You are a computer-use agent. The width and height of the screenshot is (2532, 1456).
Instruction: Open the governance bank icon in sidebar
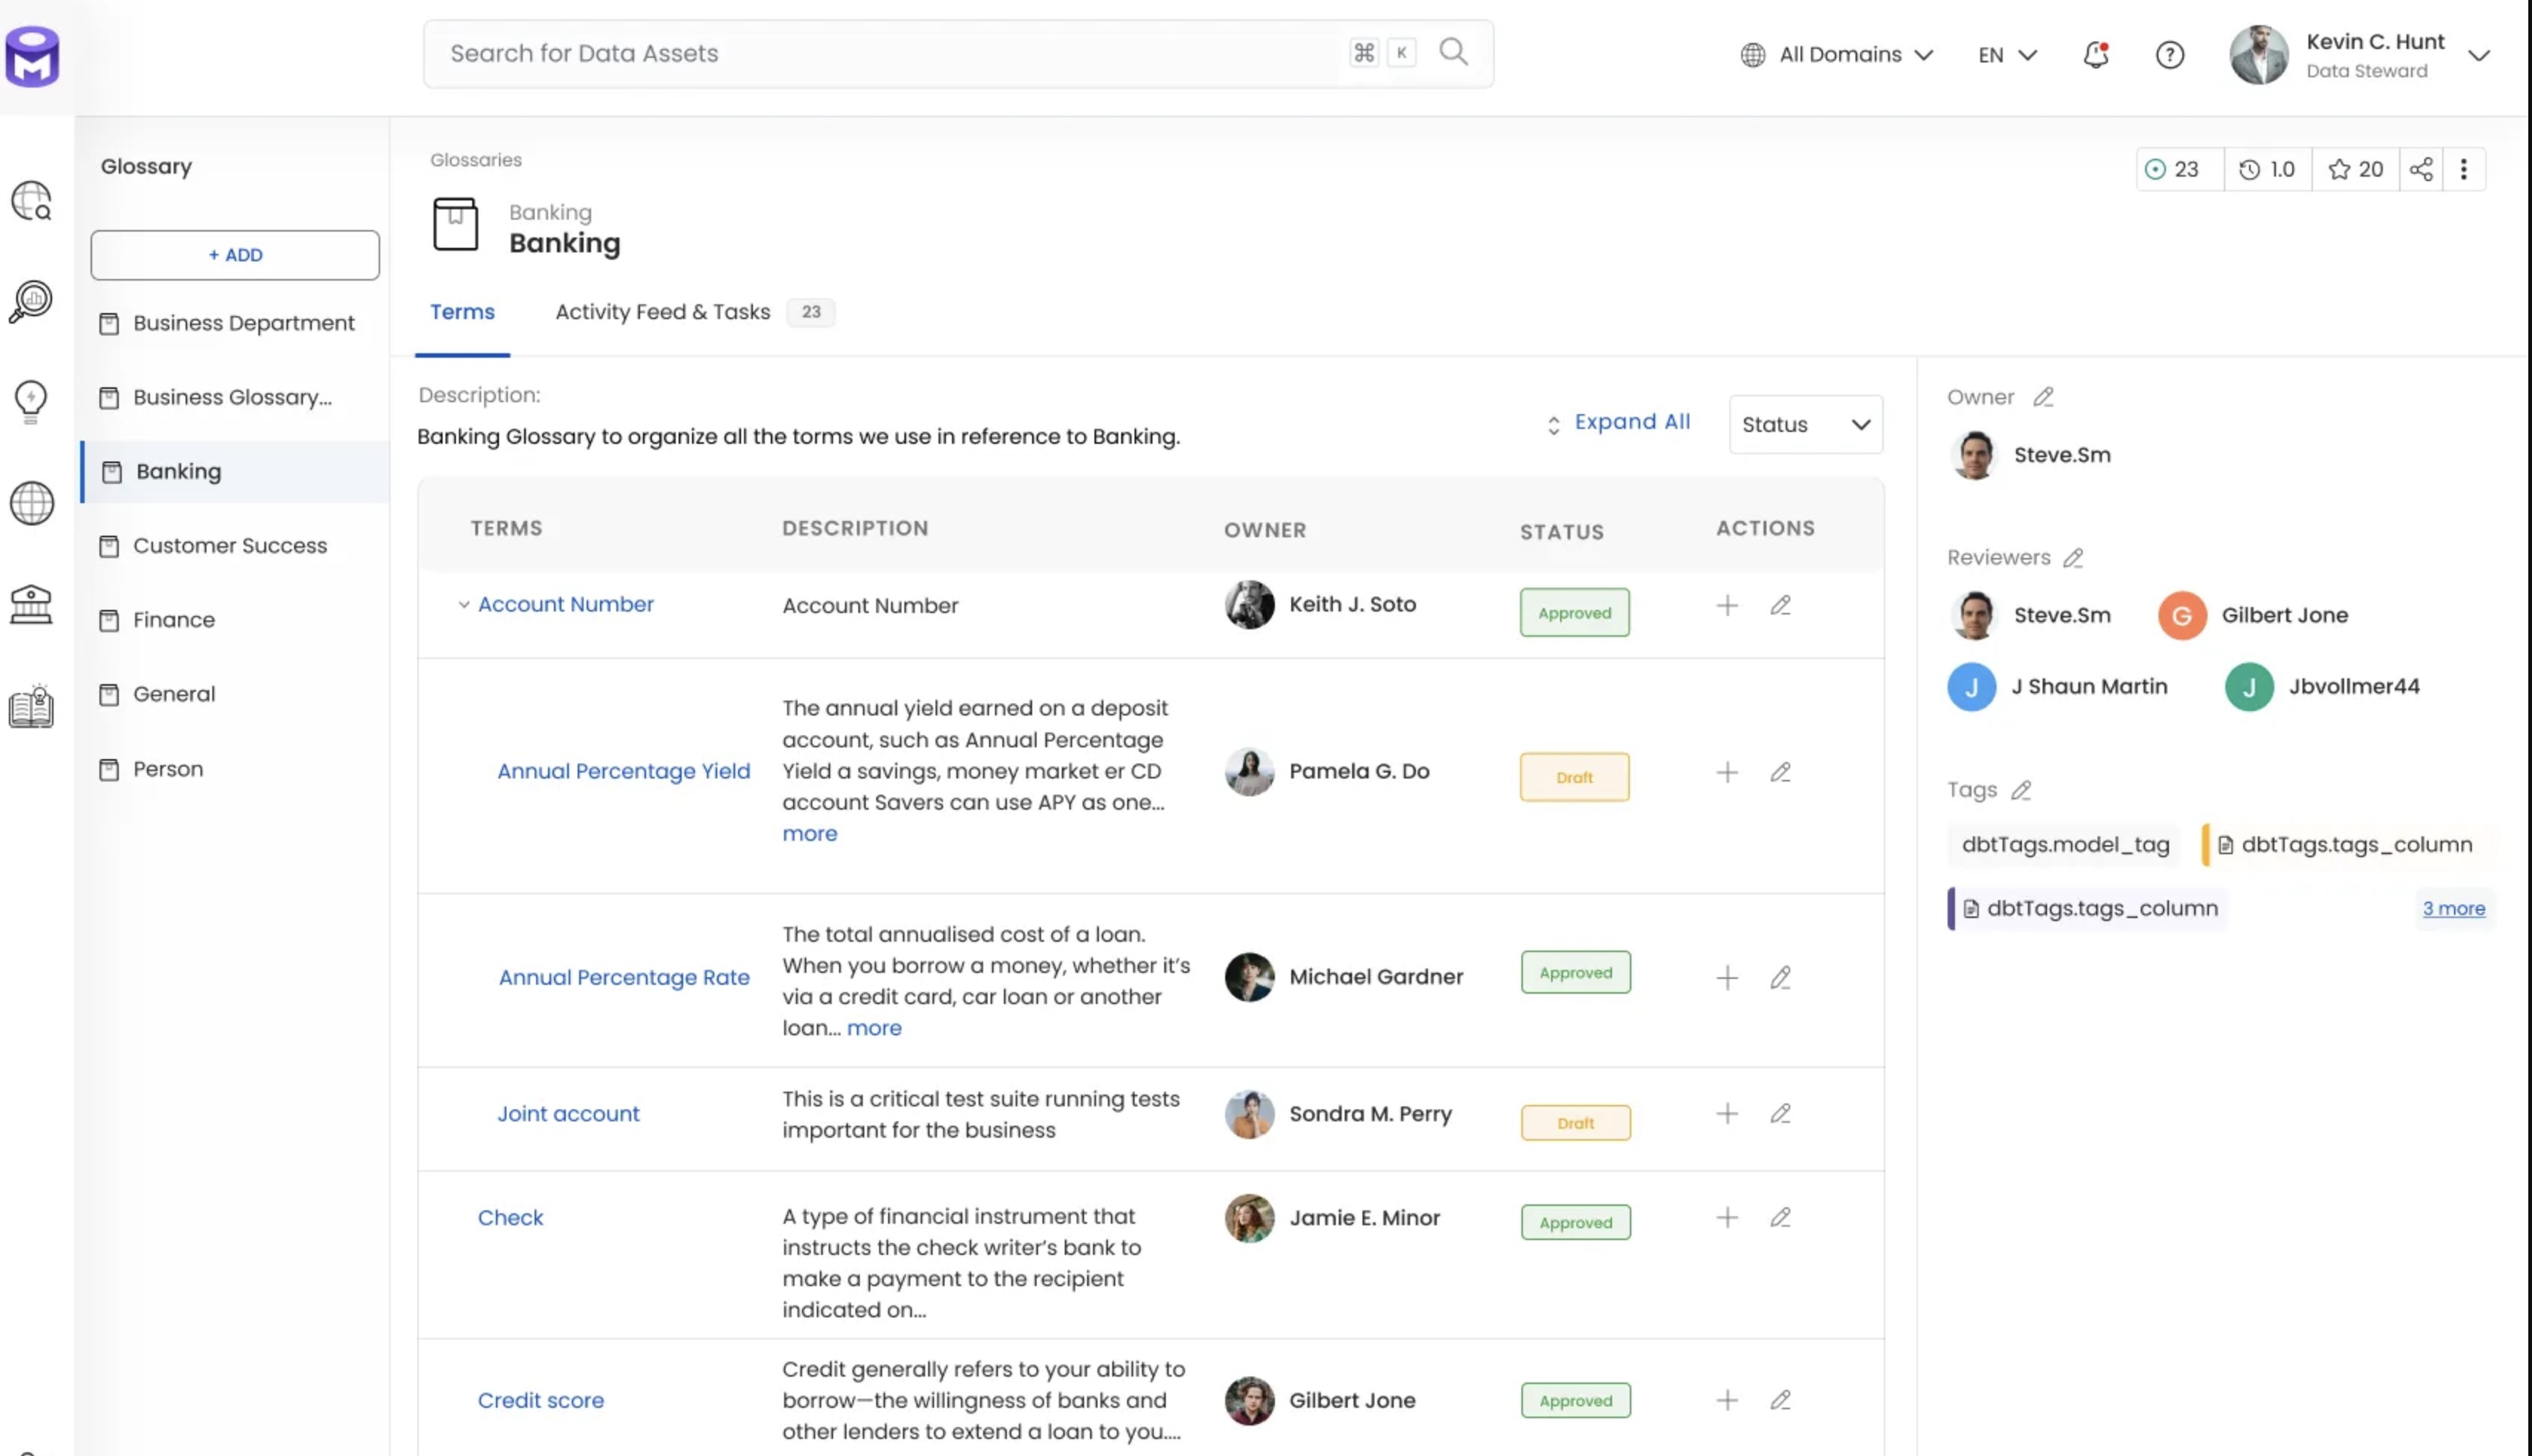point(31,605)
